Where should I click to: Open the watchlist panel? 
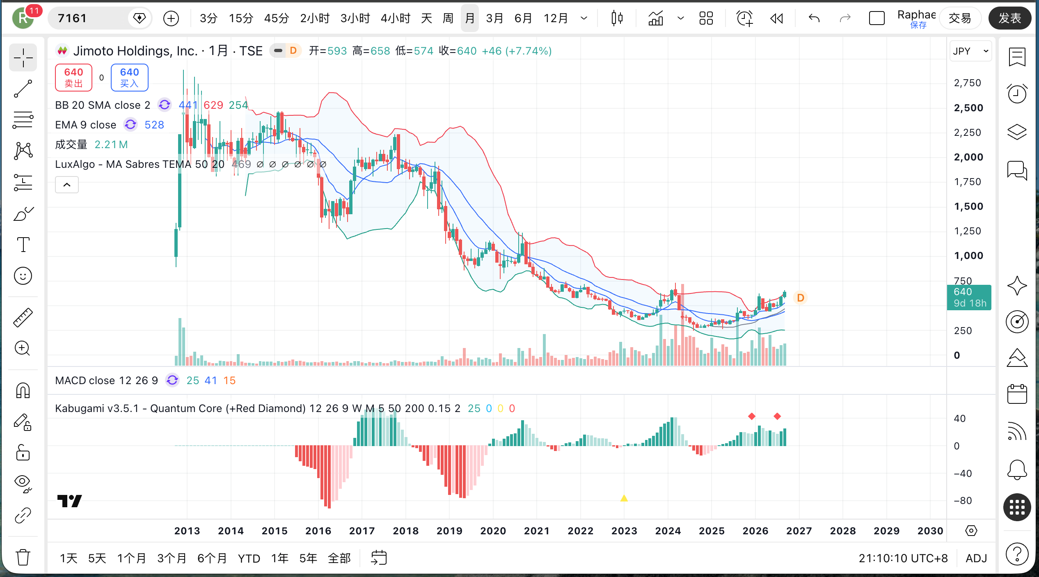[x=1017, y=57]
